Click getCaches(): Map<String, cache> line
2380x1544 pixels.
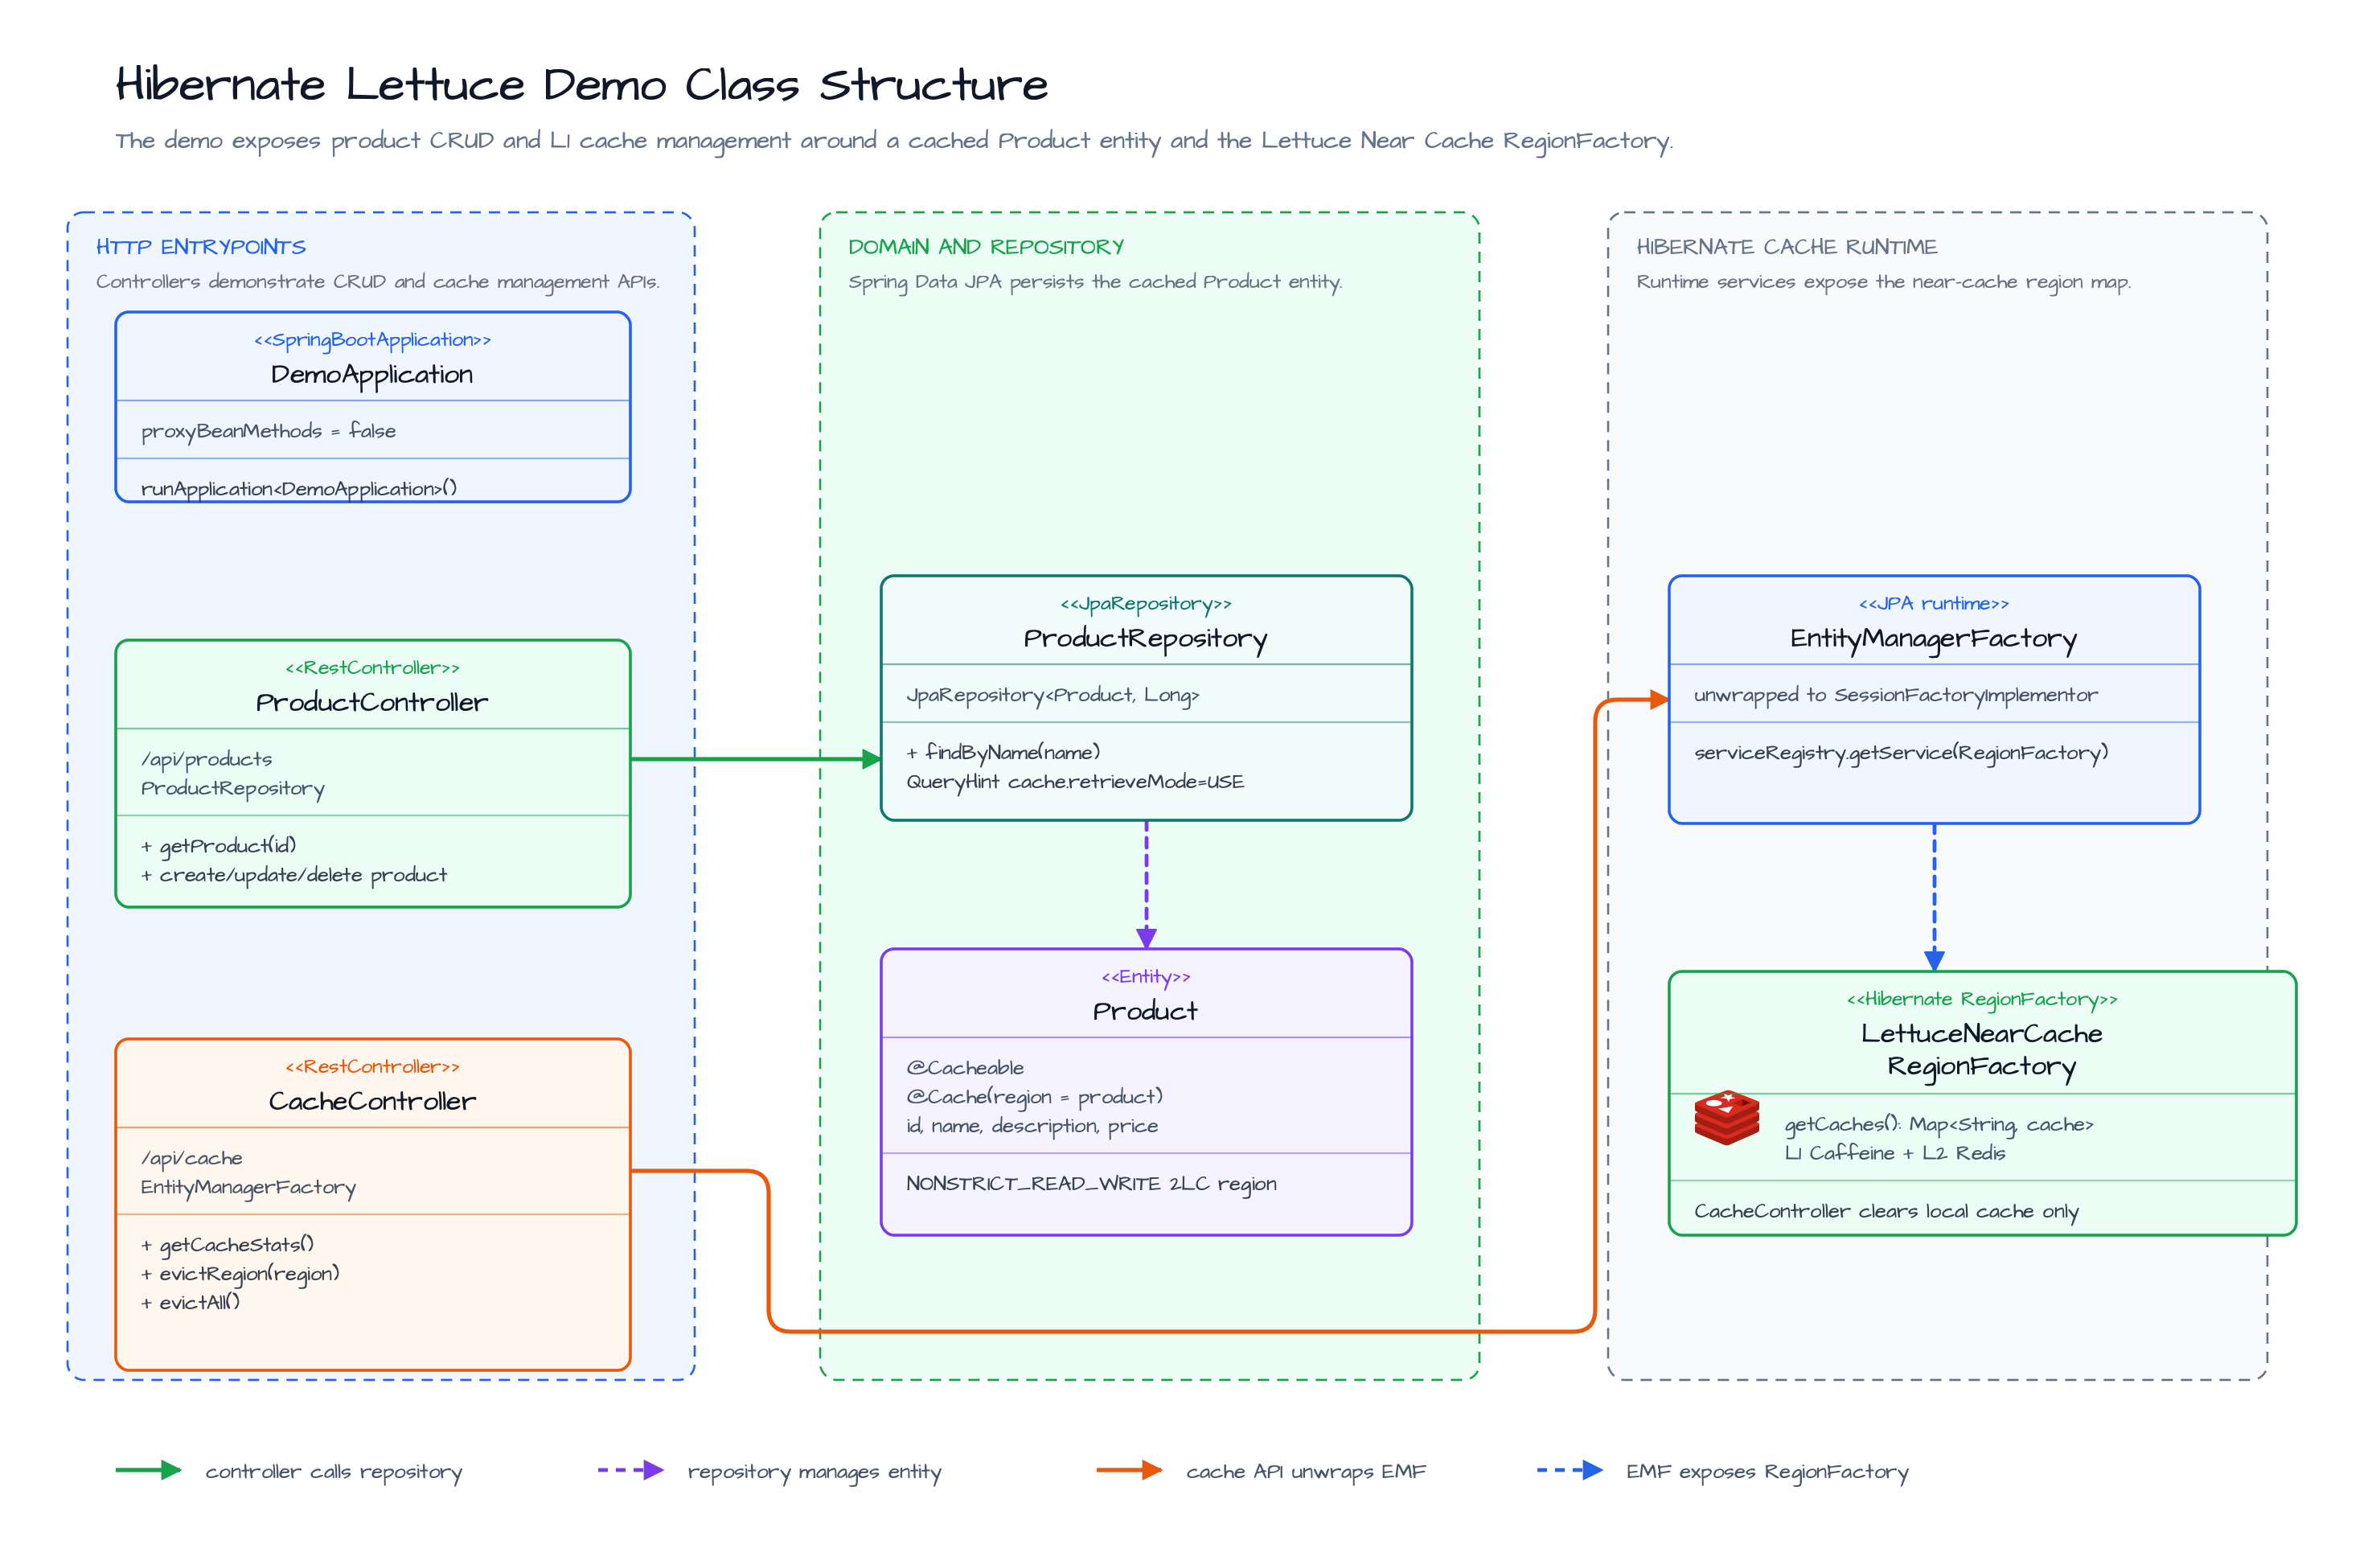(x=1939, y=1125)
